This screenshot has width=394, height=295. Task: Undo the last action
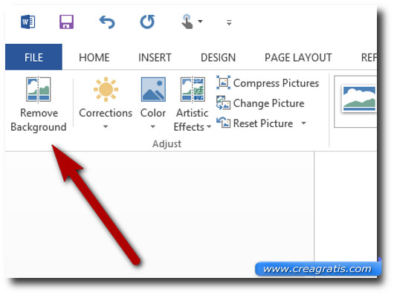click(x=107, y=22)
